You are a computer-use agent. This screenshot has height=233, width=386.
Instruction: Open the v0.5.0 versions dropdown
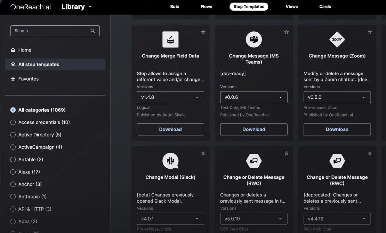(337, 97)
